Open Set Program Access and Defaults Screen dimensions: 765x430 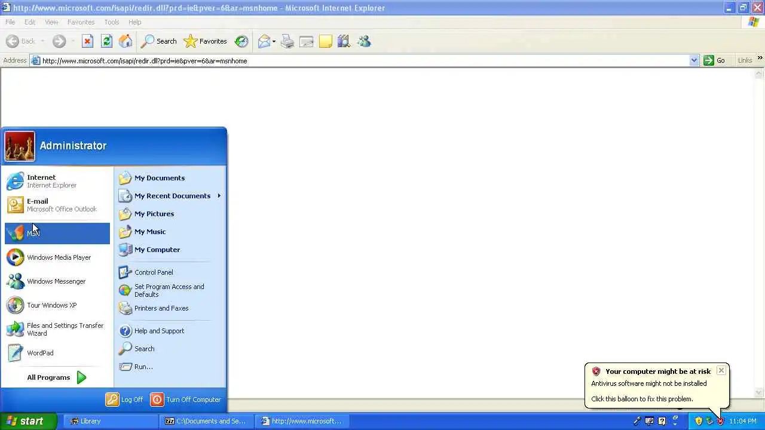coord(170,290)
